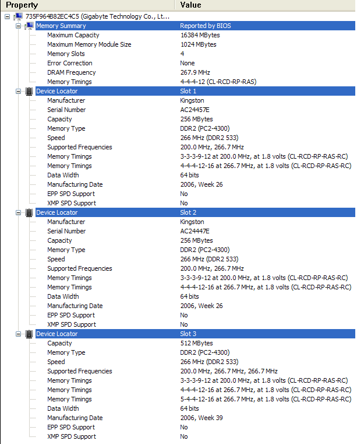
Task: Select the Device Locator Slot 2 header row
Action: [x=195, y=212]
